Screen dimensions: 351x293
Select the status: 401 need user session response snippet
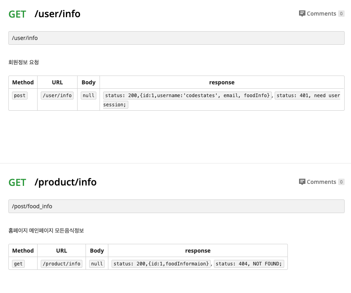click(308, 96)
